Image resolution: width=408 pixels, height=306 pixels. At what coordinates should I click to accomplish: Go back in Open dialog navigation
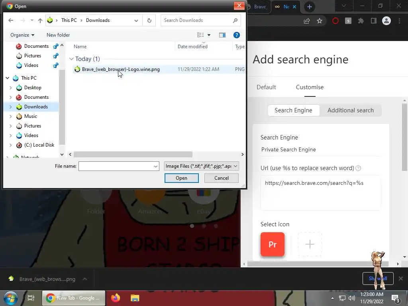(x=11, y=20)
